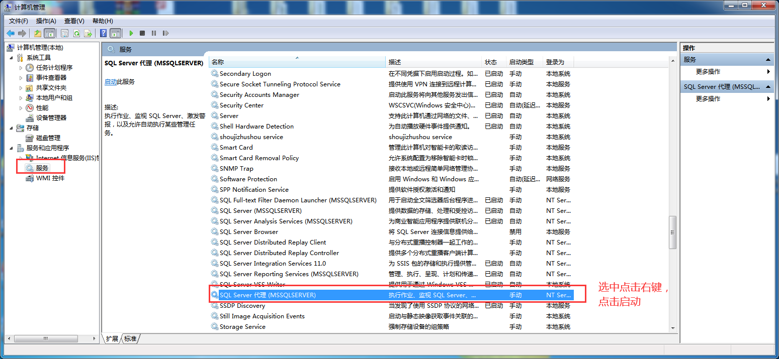This screenshot has height=359, width=779.
Task: Select the 磁盘管理 icon in tree
Action: tap(30, 138)
